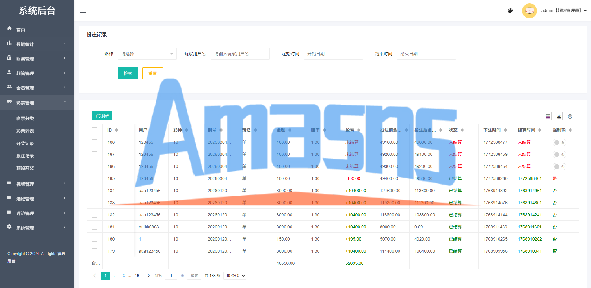The image size is (591, 288).
Task: Click the 重置 reset button
Action: coord(153,73)
